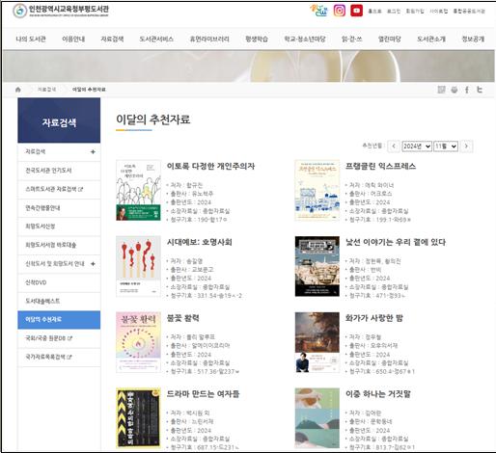The width and height of the screenshot is (496, 453).
Task: Go to next recommendation month arrow
Action: (466, 147)
